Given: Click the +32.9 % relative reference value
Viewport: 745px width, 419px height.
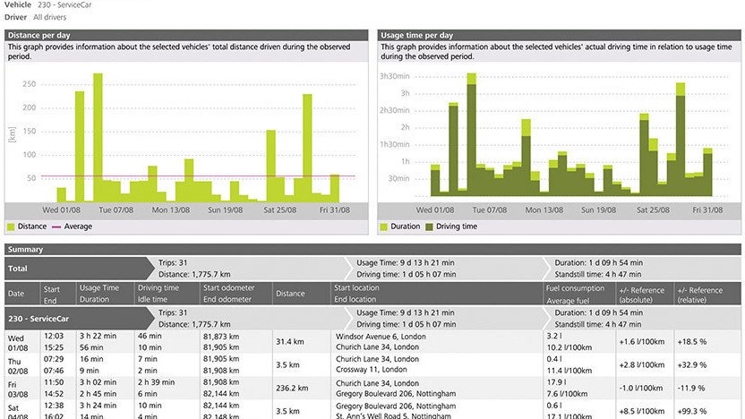Looking at the screenshot, I should coord(691,364).
